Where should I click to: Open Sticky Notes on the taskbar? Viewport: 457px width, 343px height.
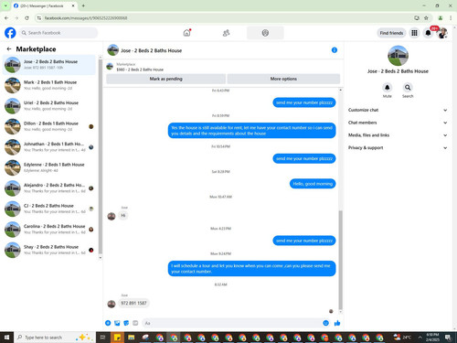117,338
